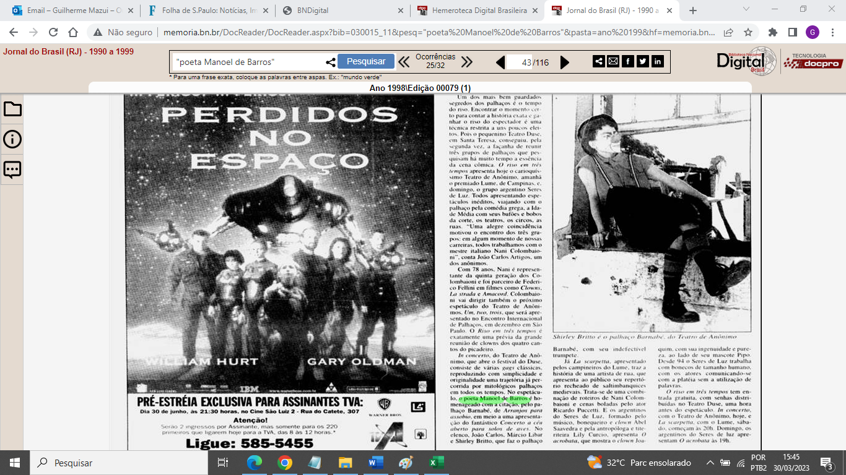The height and width of the screenshot is (475, 846).
Task: Click the search box with "poeta Manoel de Barros"
Action: point(250,62)
